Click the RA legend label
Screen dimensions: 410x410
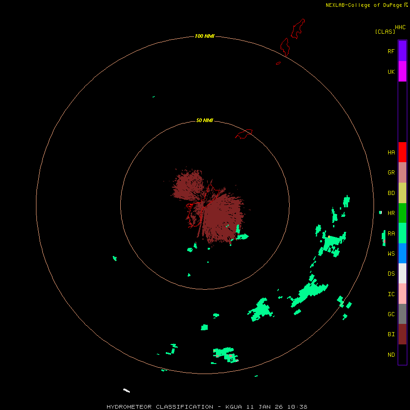click(391, 234)
